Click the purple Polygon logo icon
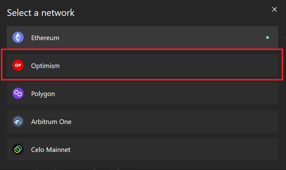286x170 pixels. point(18,93)
